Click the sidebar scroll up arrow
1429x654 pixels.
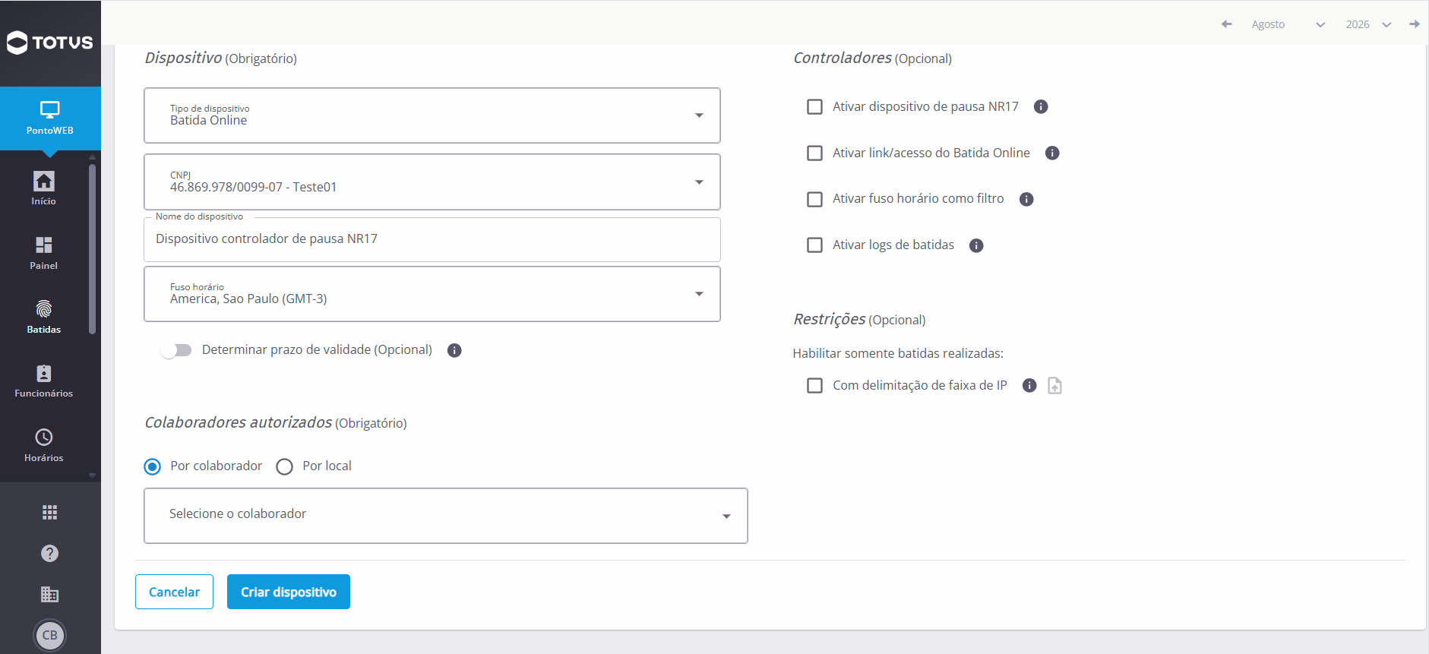92,156
